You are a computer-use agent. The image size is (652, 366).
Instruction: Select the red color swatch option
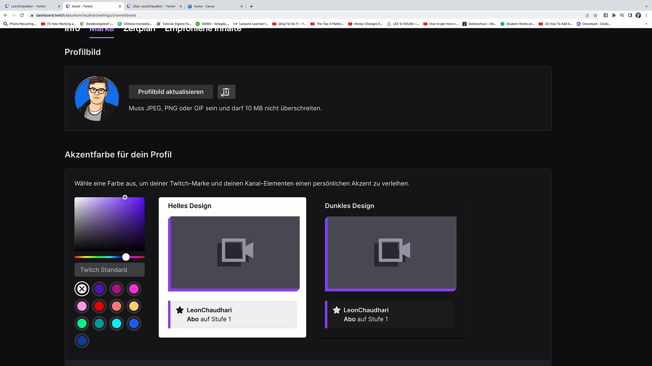[99, 306]
